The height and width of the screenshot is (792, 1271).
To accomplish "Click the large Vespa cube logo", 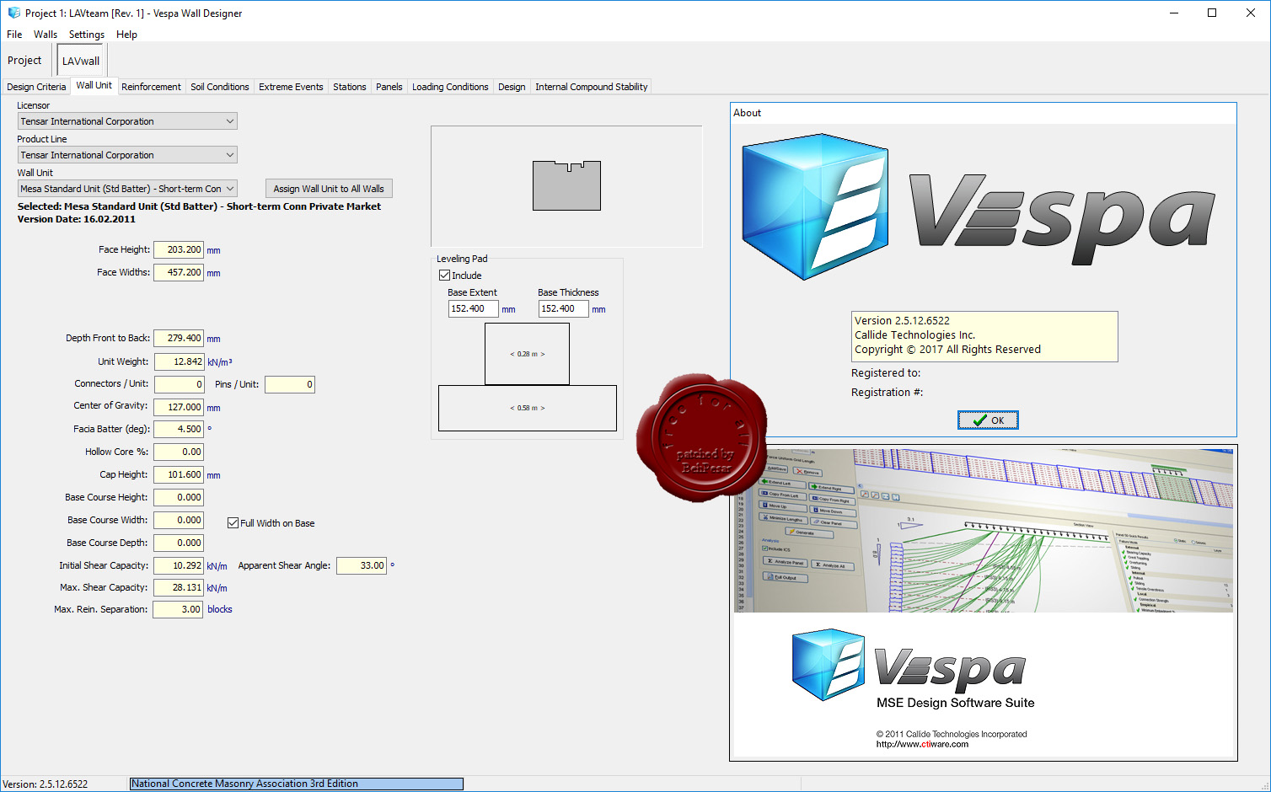I will [x=814, y=207].
